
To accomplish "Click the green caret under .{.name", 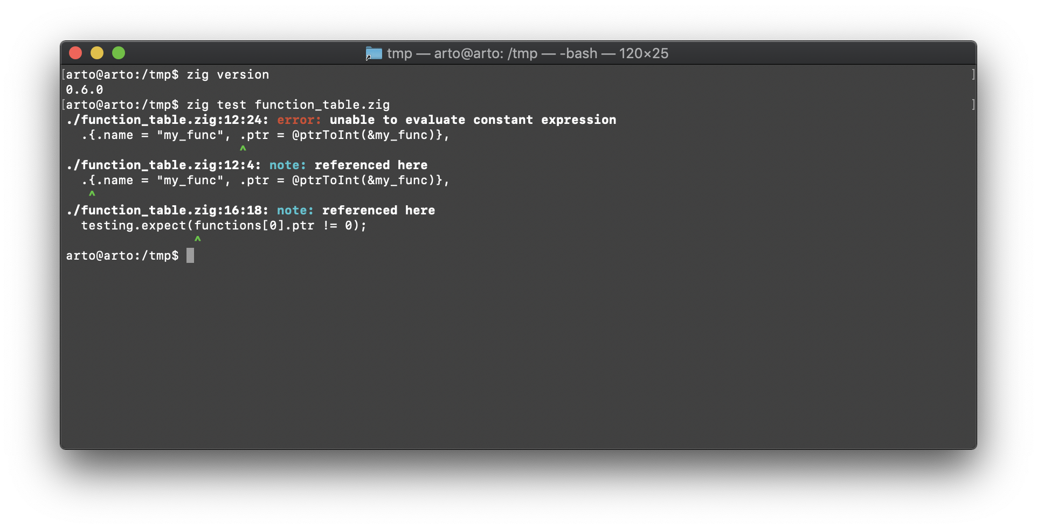I will pos(92,194).
